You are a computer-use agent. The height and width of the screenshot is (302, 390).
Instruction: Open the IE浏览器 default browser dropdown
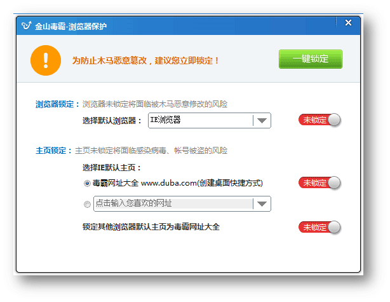pos(200,120)
